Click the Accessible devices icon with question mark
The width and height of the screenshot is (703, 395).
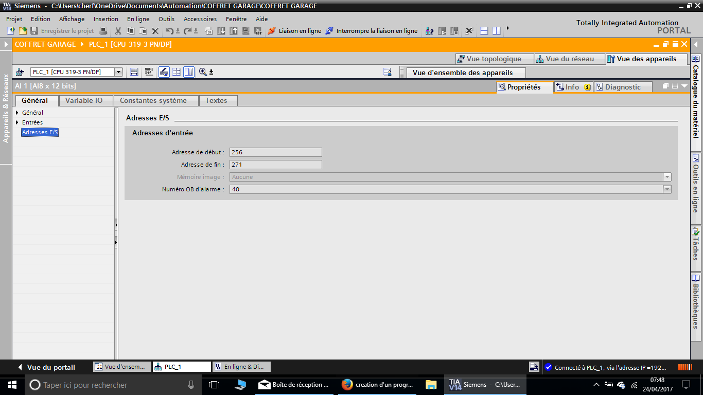pos(429,31)
